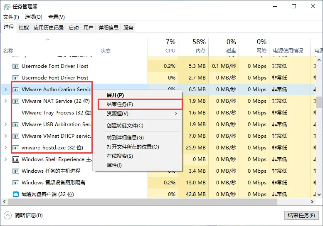This screenshot has width=323, height=226.
Task: Click vertical scrollbar up arrow
Action: pyautogui.click(x=319, y=60)
